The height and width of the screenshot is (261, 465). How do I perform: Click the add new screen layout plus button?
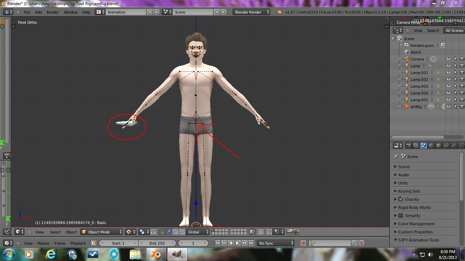click(x=150, y=12)
